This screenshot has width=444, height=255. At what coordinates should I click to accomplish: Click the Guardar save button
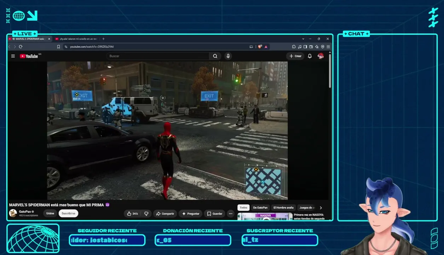214,214
